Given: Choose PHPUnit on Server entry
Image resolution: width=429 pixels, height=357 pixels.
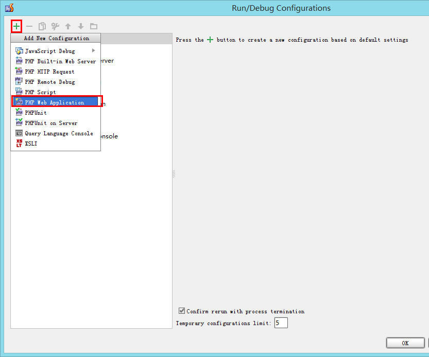Looking at the screenshot, I should (x=56, y=123).
